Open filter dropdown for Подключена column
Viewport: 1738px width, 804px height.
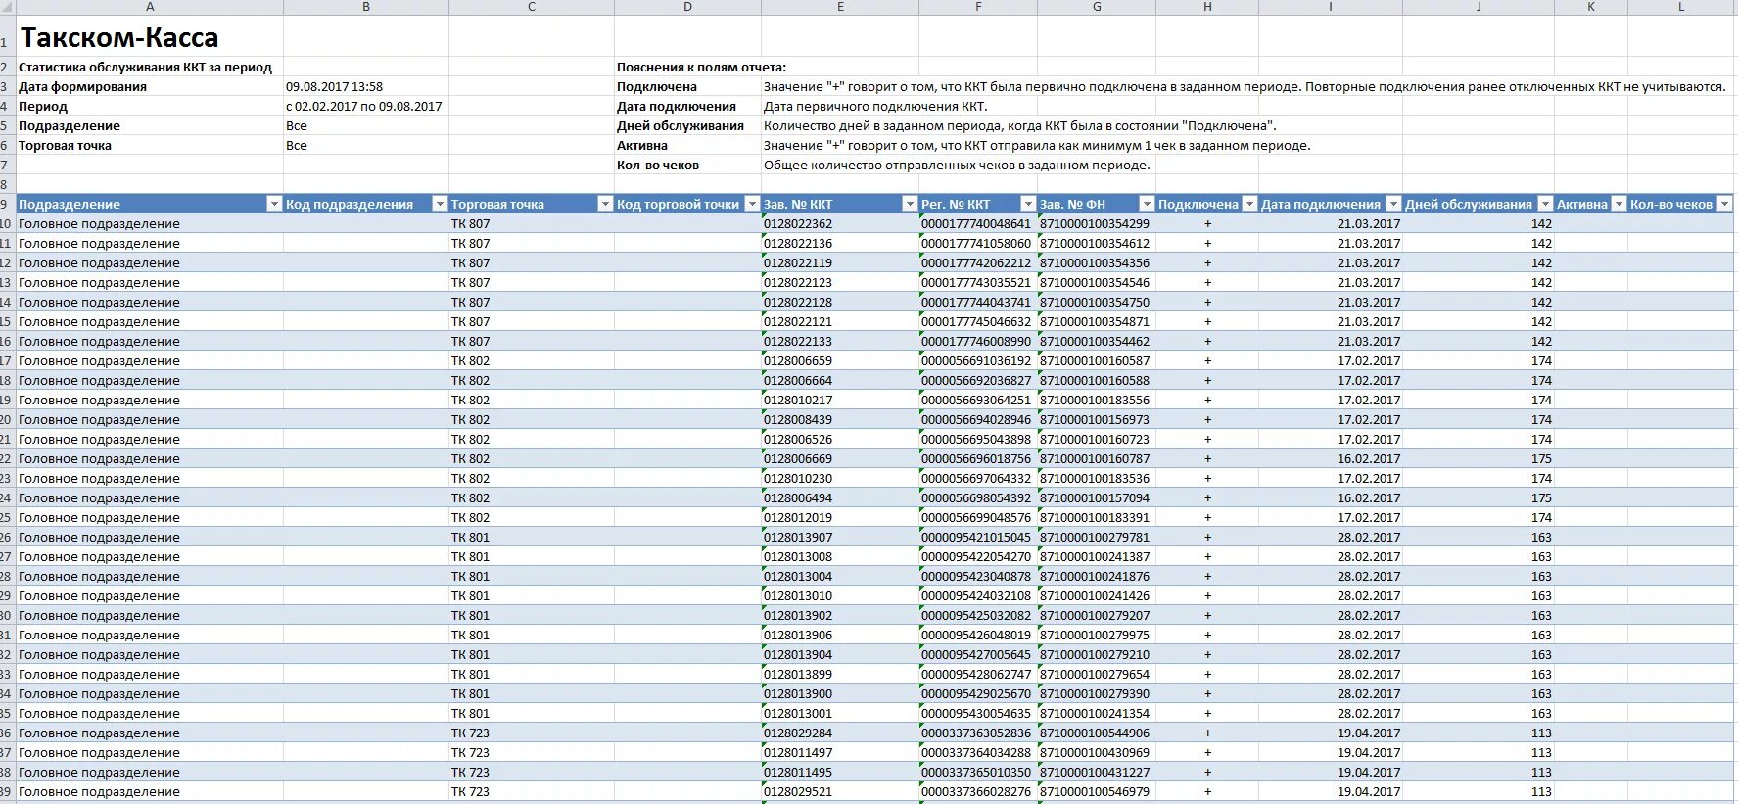click(x=1249, y=204)
